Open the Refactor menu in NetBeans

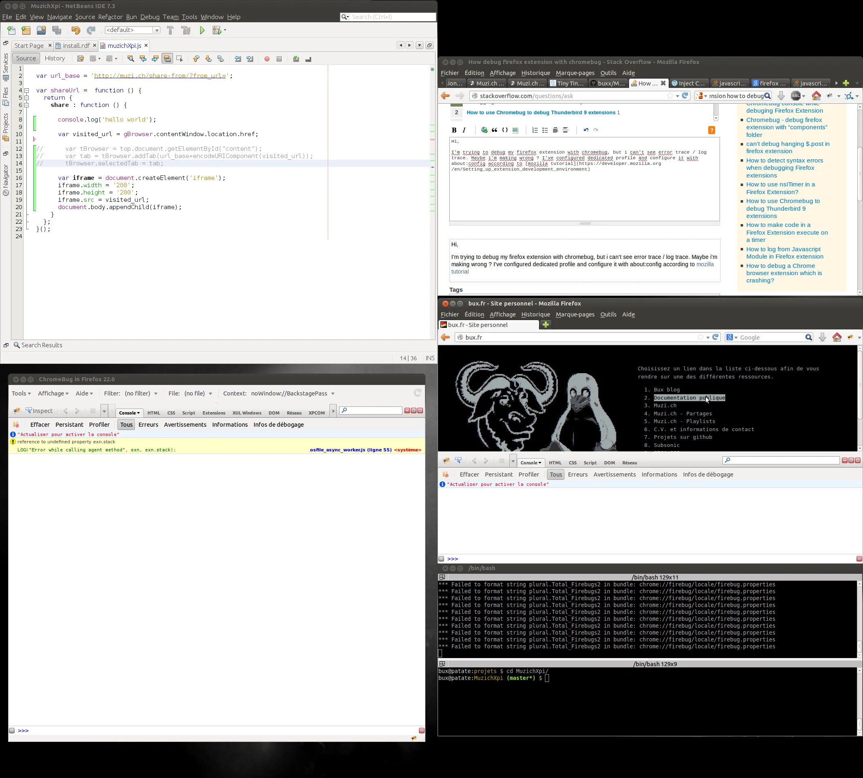pyautogui.click(x=110, y=17)
